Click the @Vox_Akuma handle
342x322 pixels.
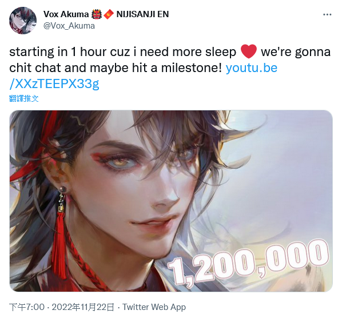[69, 26]
